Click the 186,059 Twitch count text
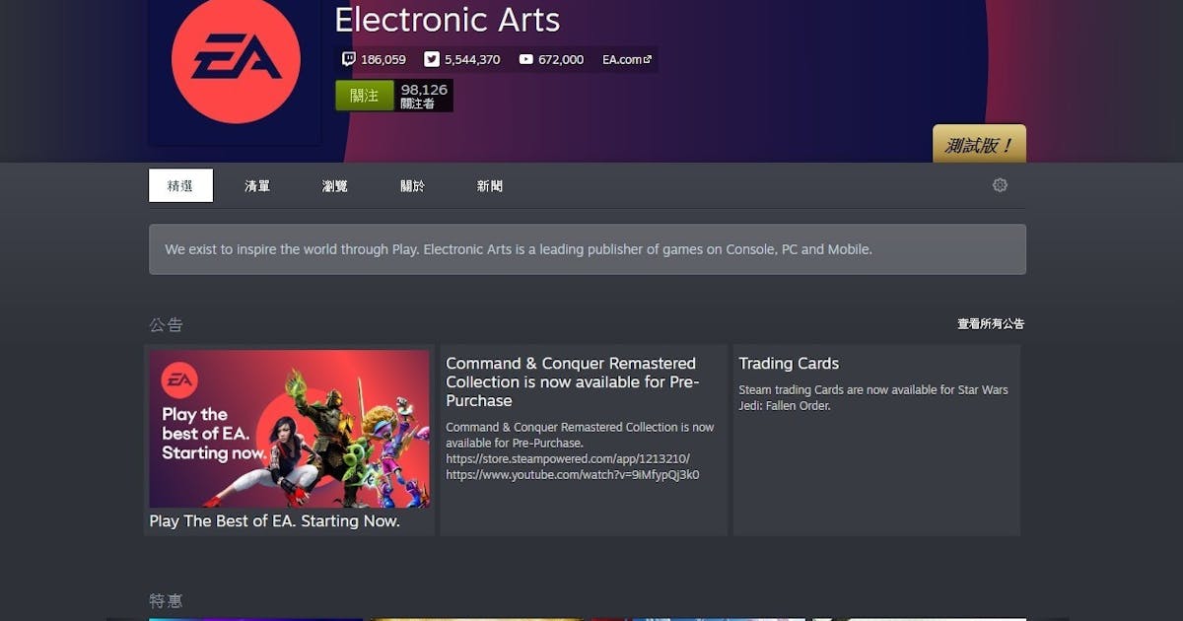This screenshot has height=621, width=1183. pos(383,59)
